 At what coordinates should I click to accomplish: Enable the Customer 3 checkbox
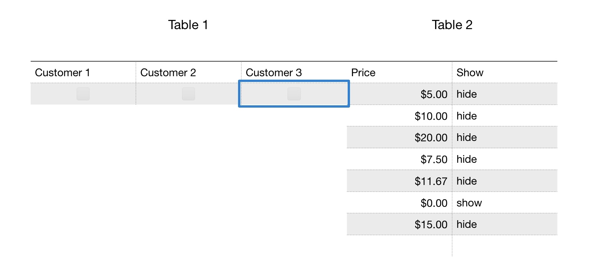pos(294,94)
